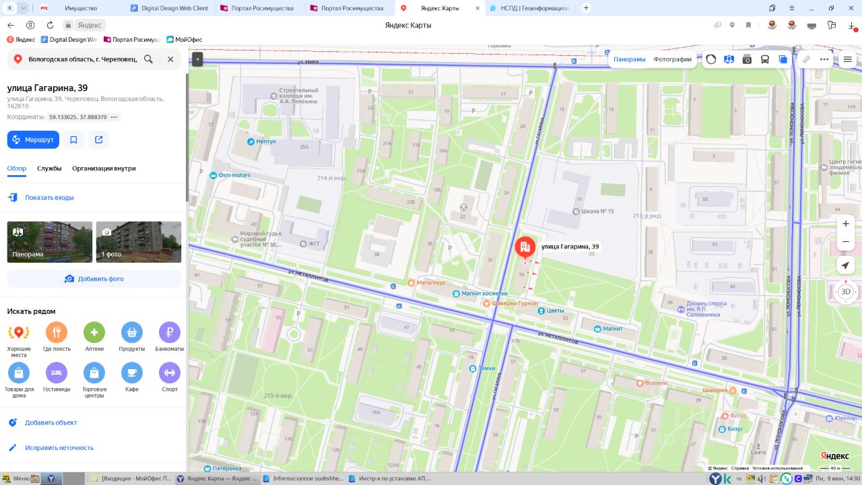Go back in browser
Image resolution: width=862 pixels, height=485 pixels.
coord(10,25)
